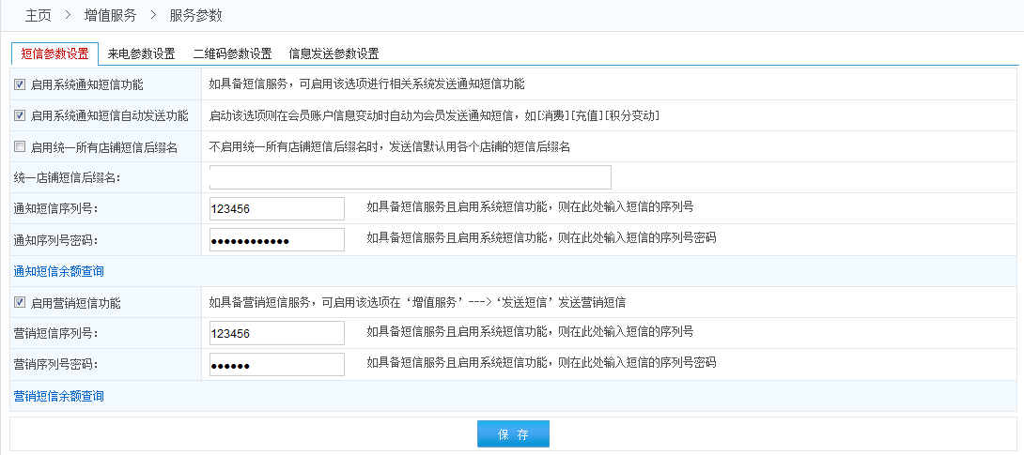Focus the 营销序列号密码 password field
The width and height of the screenshot is (1024, 455).
276,364
